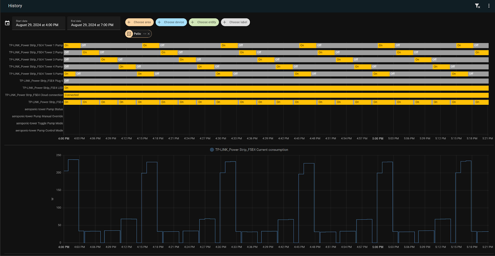Click aeroponic-tower Toggle Pump Mode label

click(40, 123)
